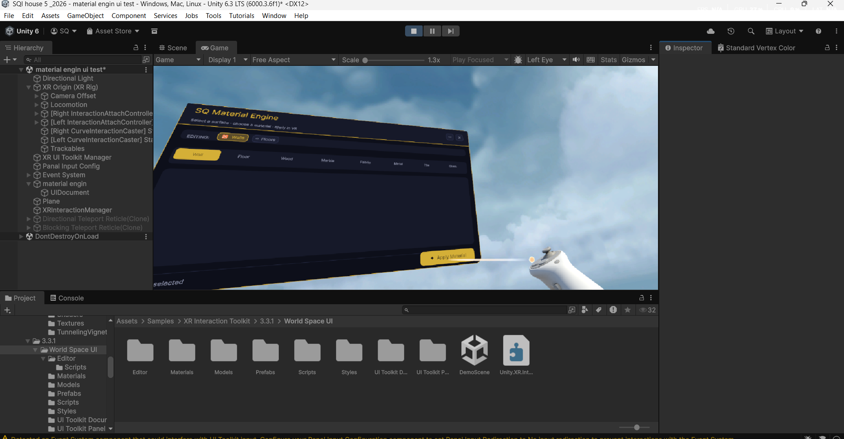The width and height of the screenshot is (844, 439).
Task: Open the scene options for material engin ui test
Action: tap(146, 69)
